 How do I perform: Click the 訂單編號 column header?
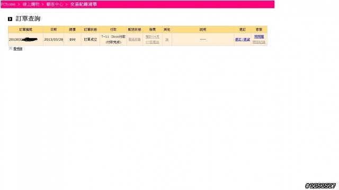[x=25, y=30]
